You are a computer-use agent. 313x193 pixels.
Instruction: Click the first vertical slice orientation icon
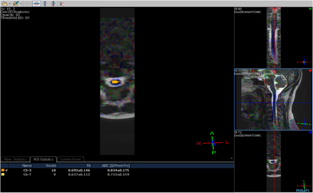(x=45, y=3)
